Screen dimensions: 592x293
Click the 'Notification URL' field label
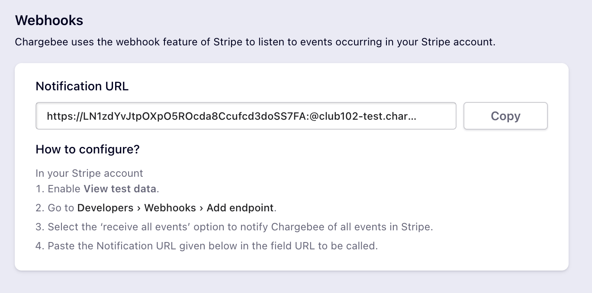82,86
